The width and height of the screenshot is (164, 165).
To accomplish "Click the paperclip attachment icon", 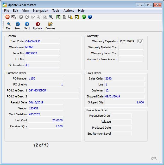I will (x=64, y=17).
